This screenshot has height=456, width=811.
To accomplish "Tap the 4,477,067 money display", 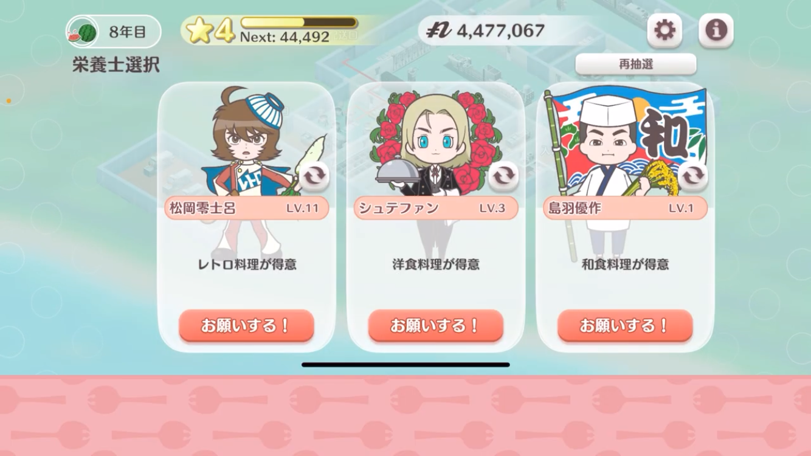I will tap(499, 30).
